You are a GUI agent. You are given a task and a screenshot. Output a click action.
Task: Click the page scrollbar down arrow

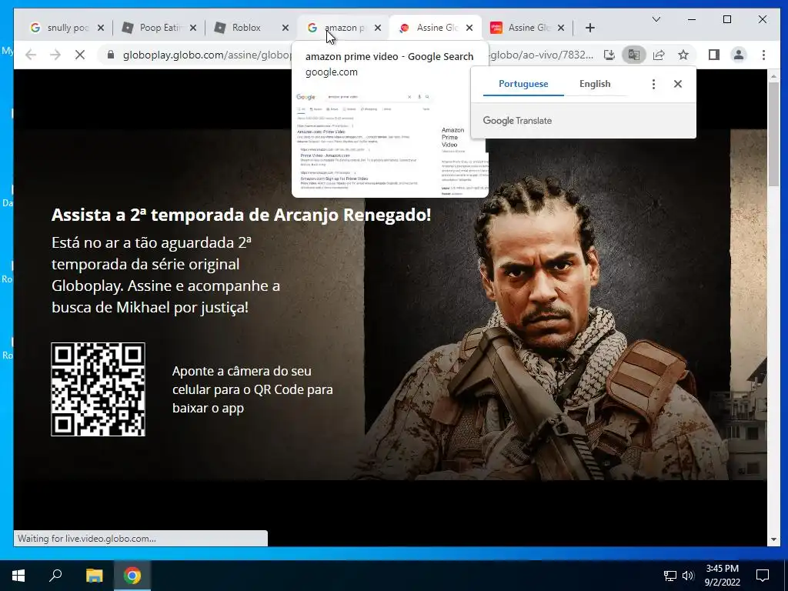click(773, 539)
